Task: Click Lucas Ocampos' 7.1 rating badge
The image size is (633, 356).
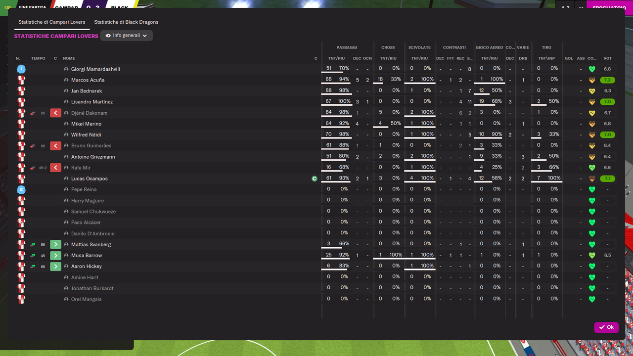Action: click(607, 178)
